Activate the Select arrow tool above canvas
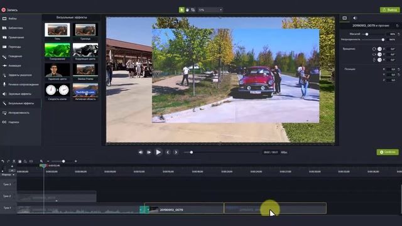The height and width of the screenshot is (226, 402). [182, 10]
